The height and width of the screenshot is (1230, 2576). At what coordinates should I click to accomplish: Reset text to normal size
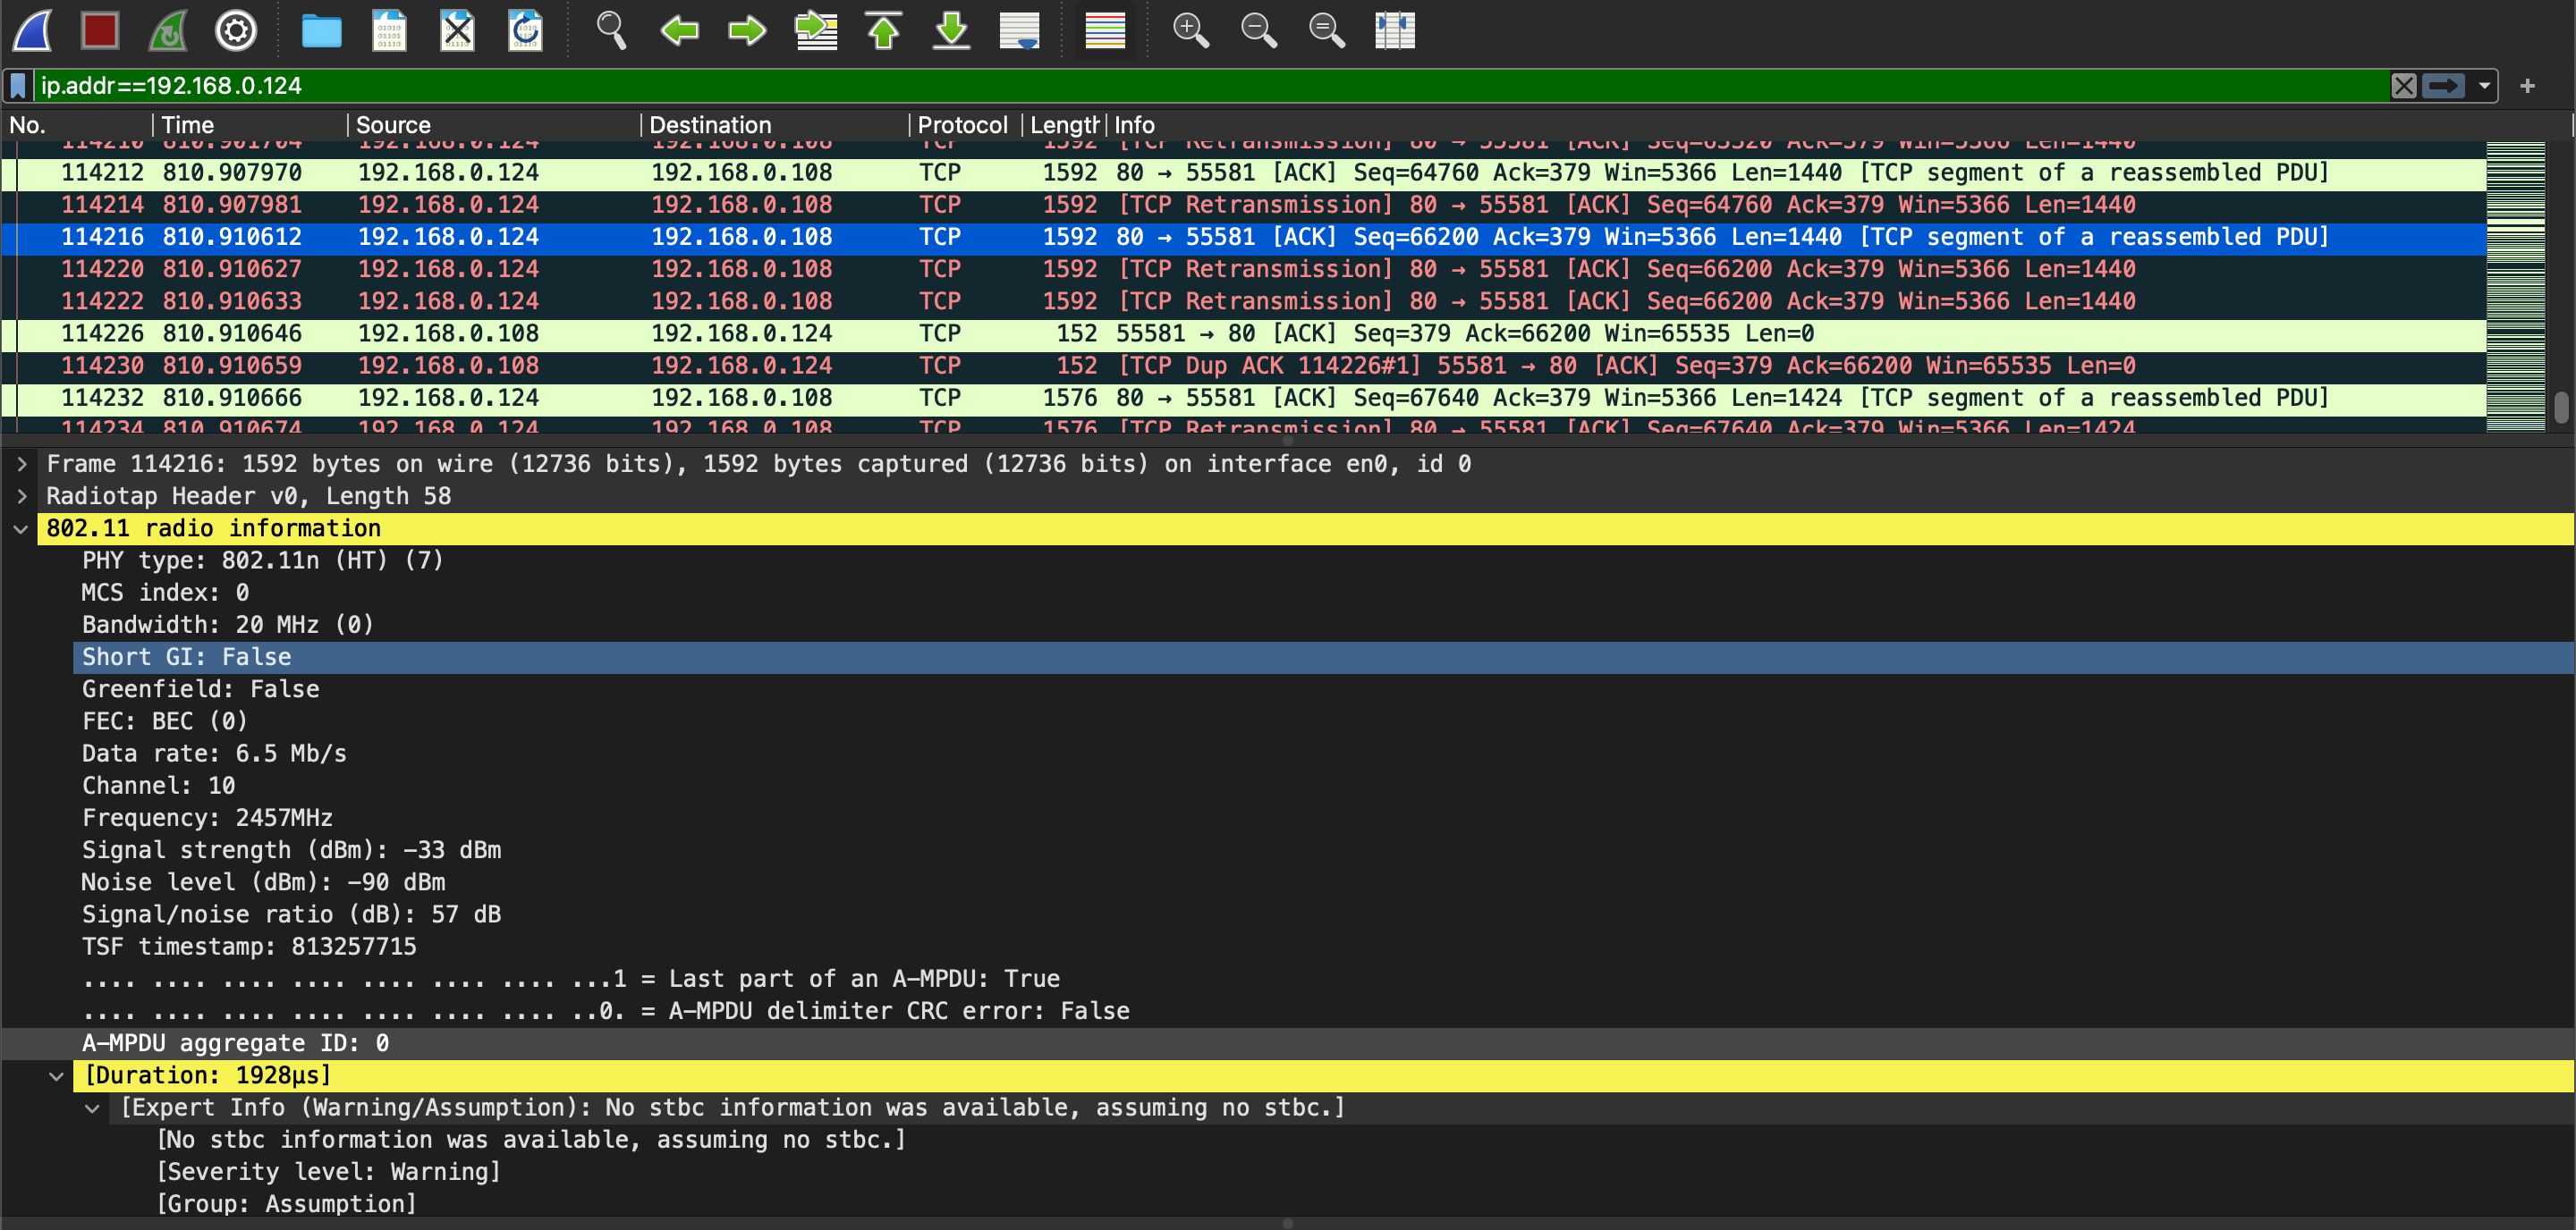pyautogui.click(x=1326, y=30)
